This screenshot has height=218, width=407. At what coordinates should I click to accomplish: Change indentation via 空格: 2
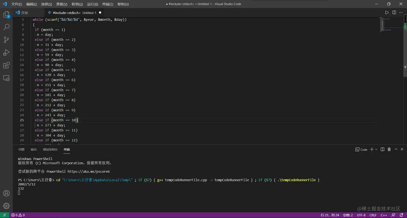click(348, 215)
